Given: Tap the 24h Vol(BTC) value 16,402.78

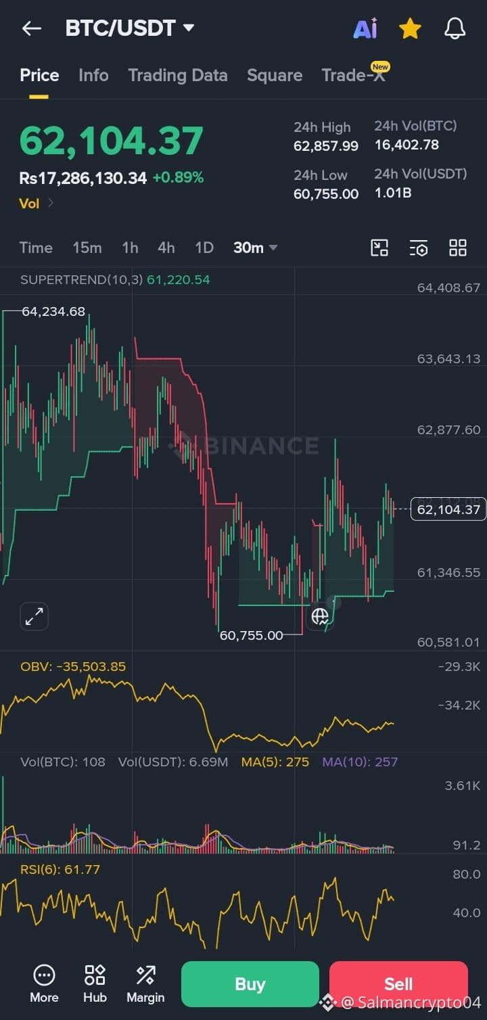Looking at the screenshot, I should coord(407,145).
